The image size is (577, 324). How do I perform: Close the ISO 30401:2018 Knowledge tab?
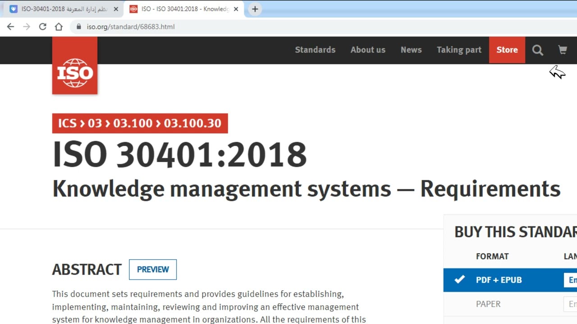(x=236, y=9)
